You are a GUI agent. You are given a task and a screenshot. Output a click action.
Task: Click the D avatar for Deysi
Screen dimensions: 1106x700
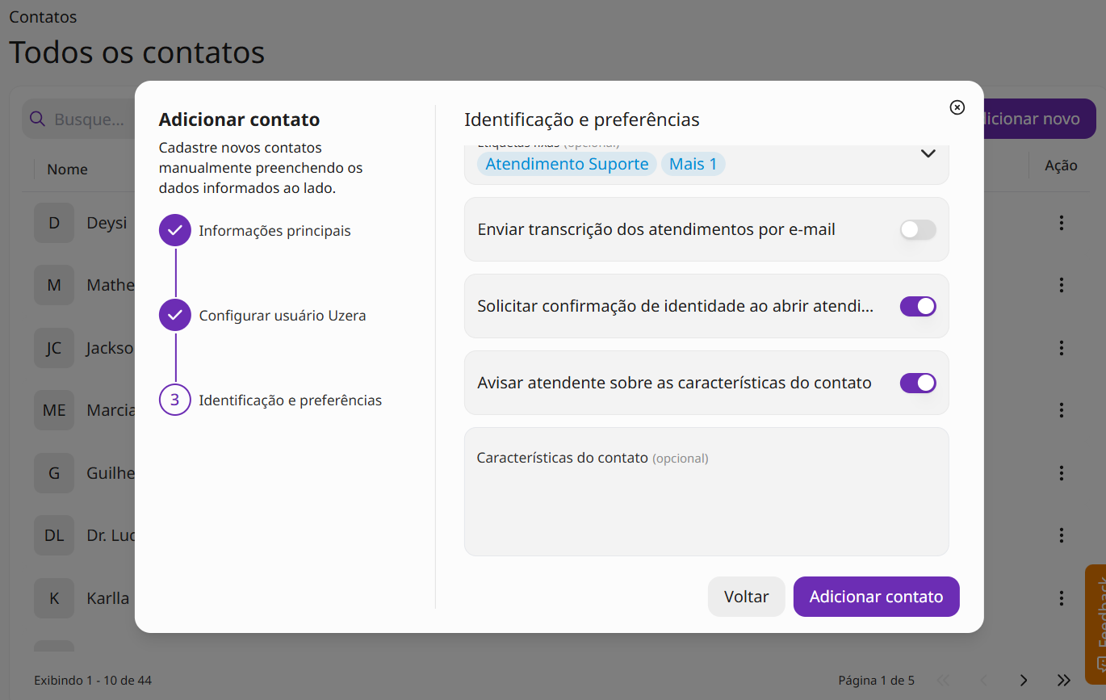[54, 223]
